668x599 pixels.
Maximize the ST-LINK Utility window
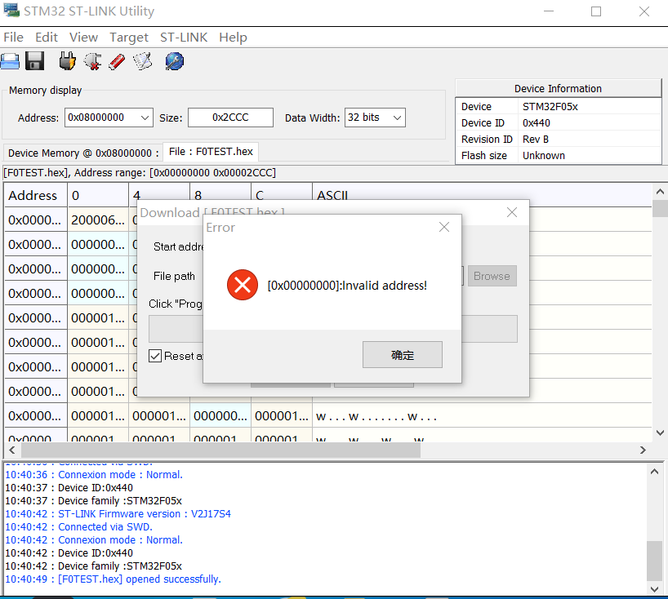tap(596, 11)
